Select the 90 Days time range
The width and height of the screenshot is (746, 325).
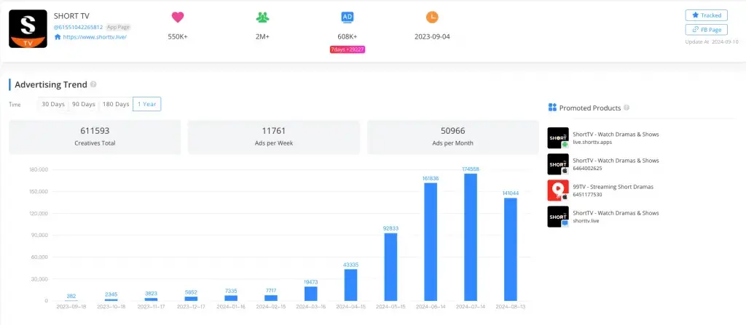tap(84, 104)
